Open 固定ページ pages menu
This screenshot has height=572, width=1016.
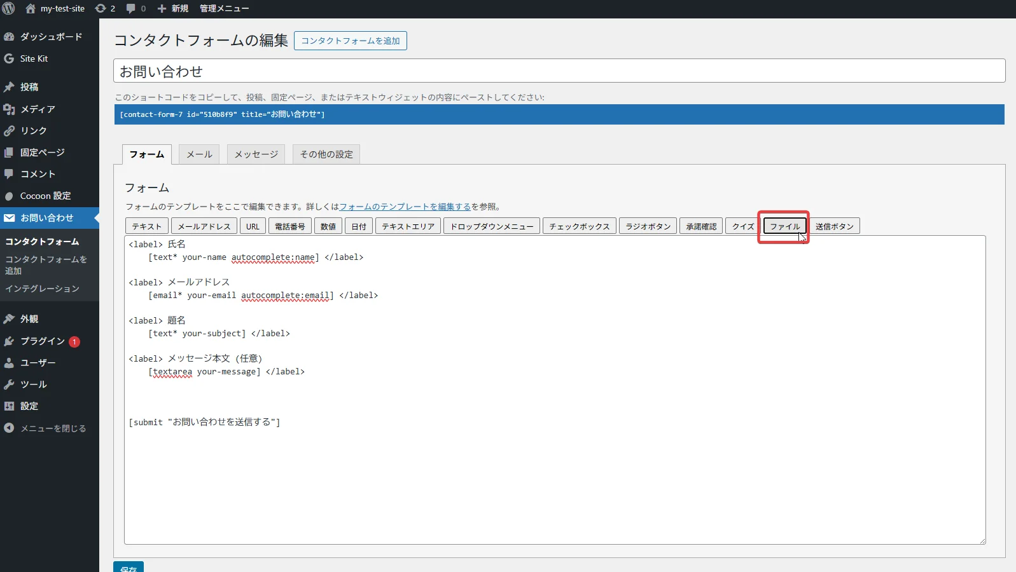point(50,153)
